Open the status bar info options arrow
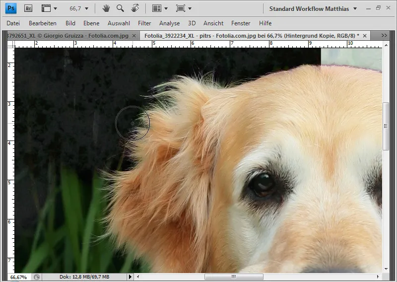This screenshot has width=397, height=282. point(130,277)
